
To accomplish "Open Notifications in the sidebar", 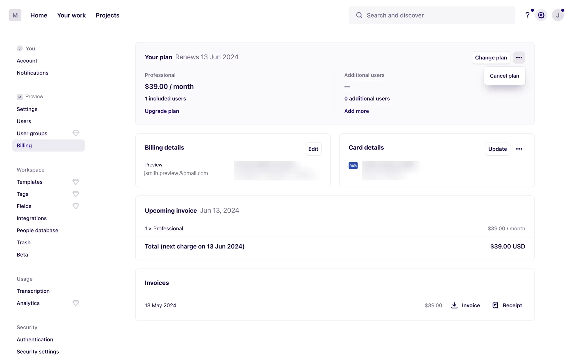I will click(33, 73).
